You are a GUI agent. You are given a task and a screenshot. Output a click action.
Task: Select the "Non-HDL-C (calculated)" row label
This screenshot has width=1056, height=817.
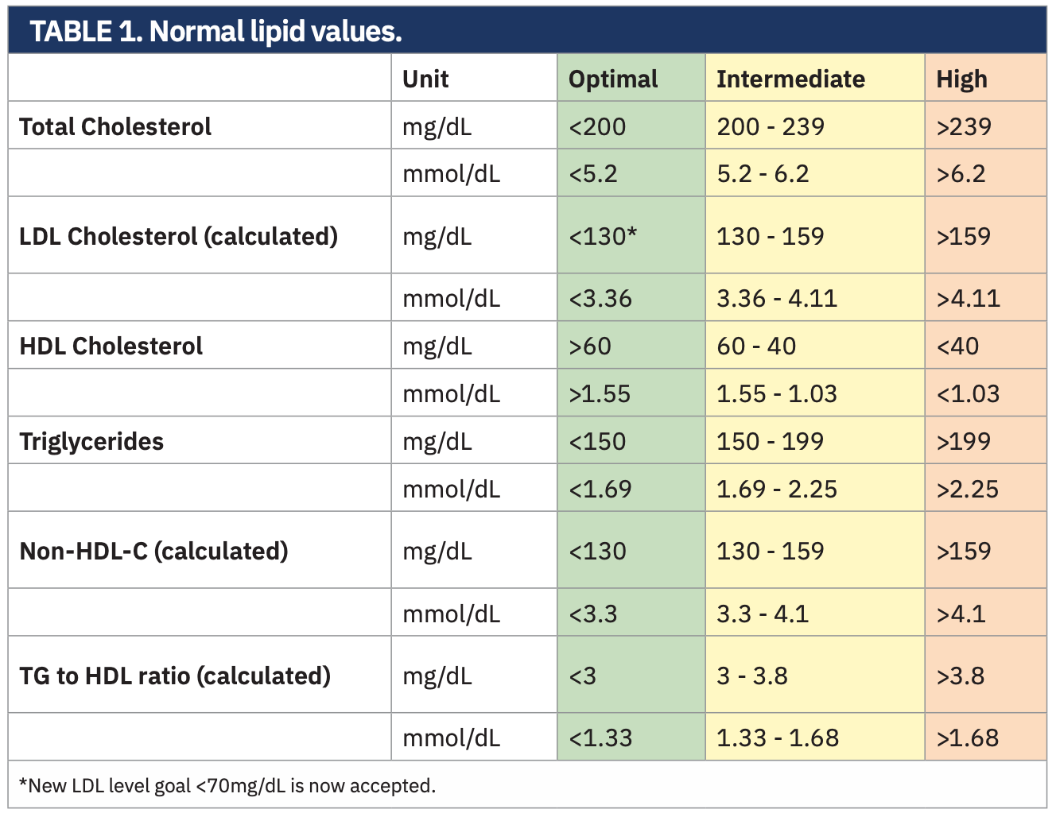(153, 551)
